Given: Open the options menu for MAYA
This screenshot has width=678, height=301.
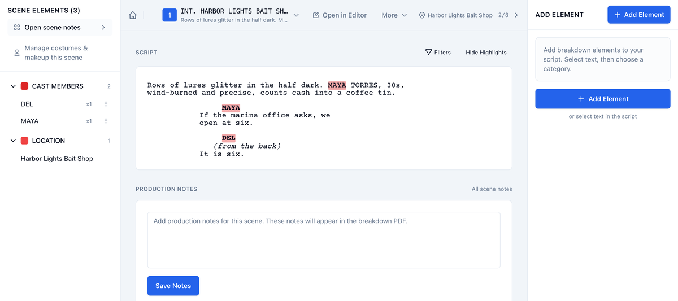Looking at the screenshot, I should point(106,121).
